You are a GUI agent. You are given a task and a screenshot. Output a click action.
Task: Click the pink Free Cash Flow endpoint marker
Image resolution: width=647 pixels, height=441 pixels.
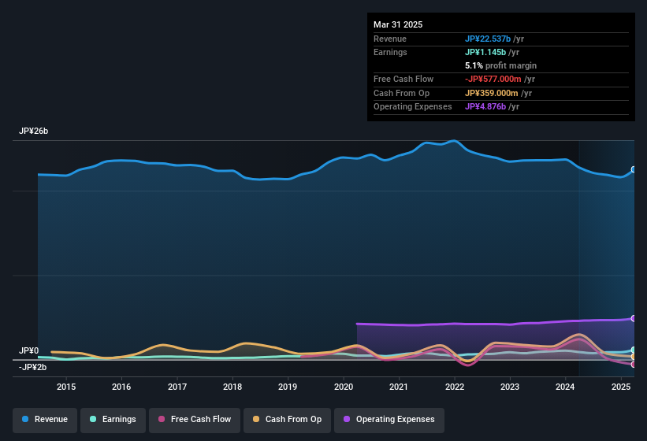click(x=634, y=365)
